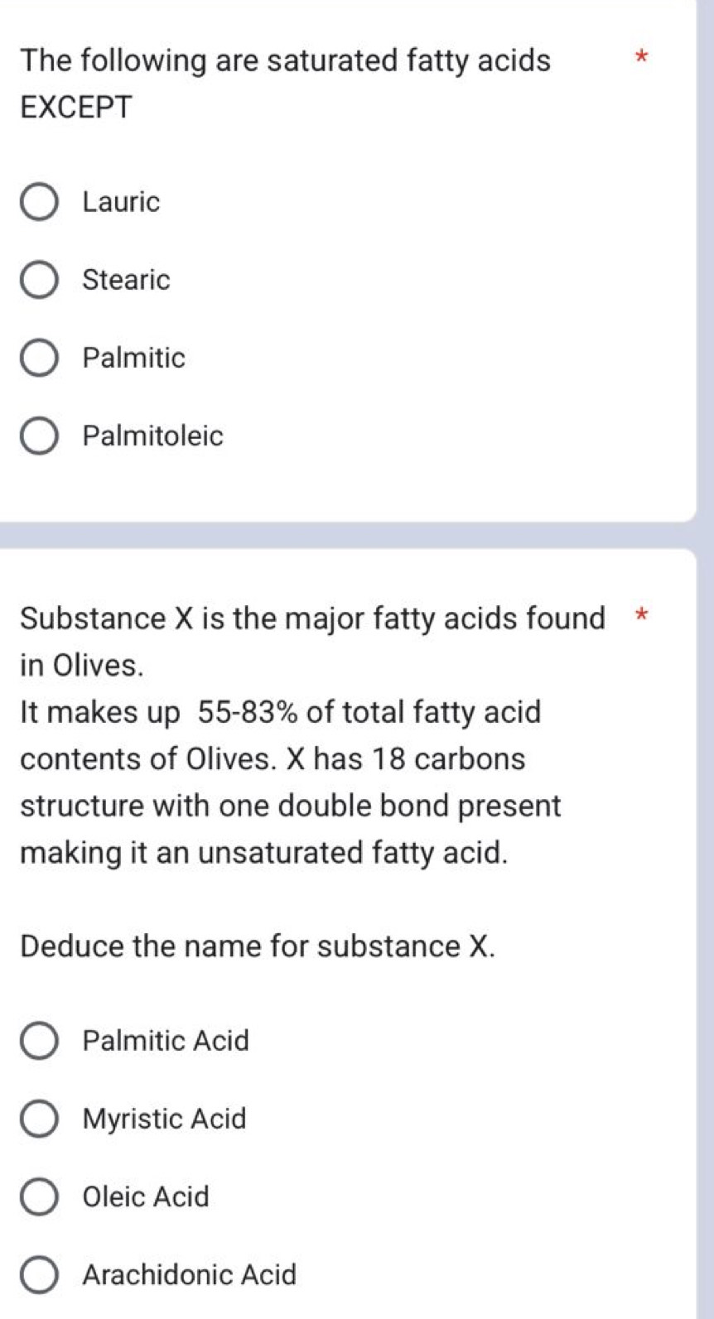The height and width of the screenshot is (1319, 714).
Task: Click the red asterisk on first question
Action: 642,58
